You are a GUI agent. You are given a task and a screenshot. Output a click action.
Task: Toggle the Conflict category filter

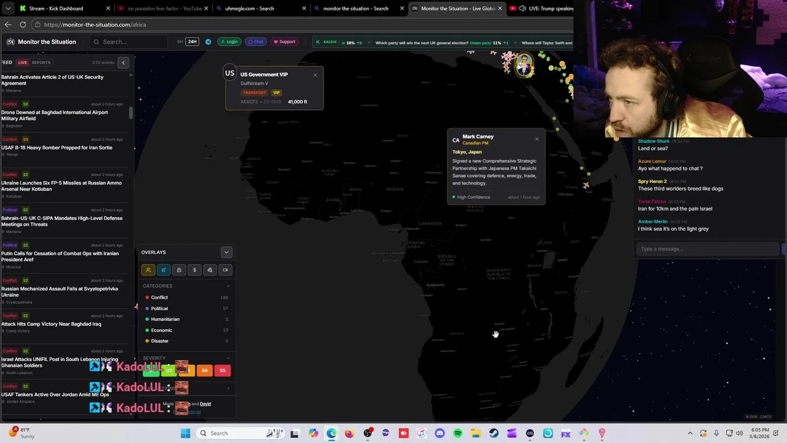[x=186, y=297]
